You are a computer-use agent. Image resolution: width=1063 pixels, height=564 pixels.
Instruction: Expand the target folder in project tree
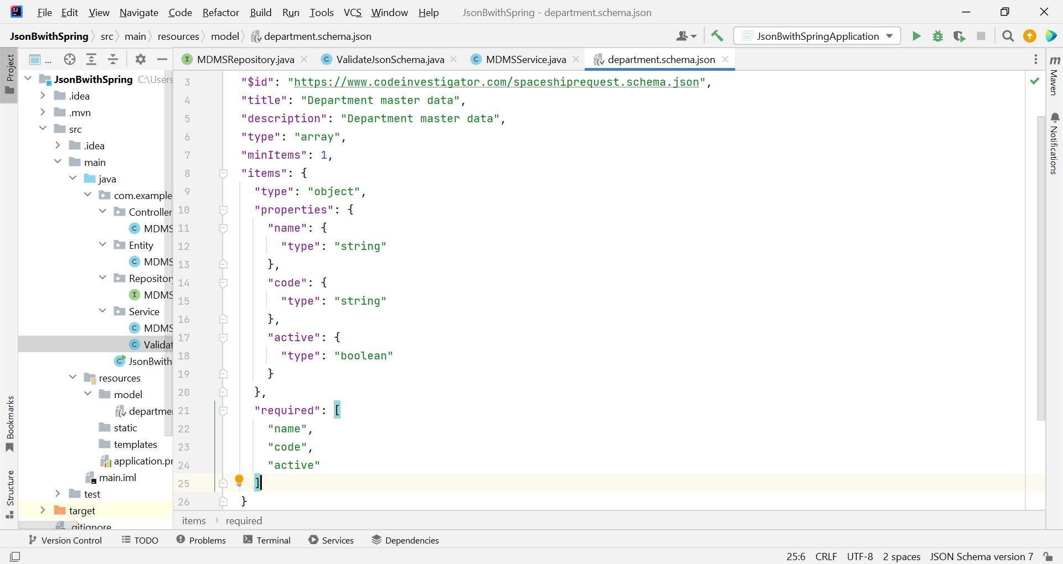pos(43,510)
